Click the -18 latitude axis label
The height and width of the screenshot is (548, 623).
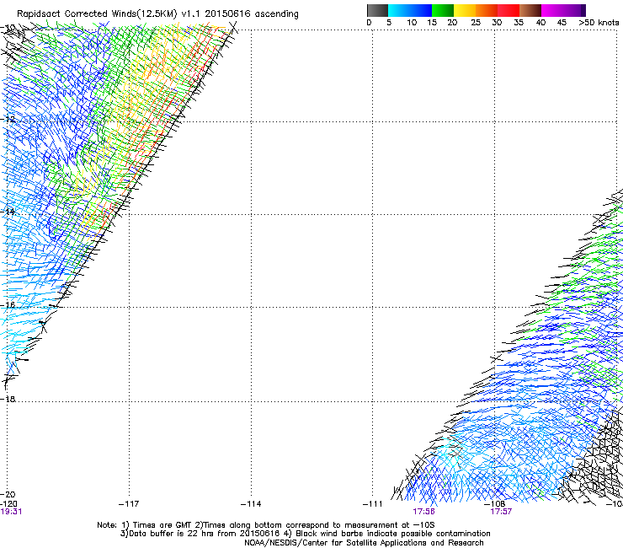[x=8, y=399]
